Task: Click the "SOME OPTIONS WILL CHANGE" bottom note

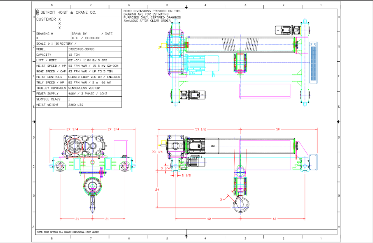Action: [68, 232]
